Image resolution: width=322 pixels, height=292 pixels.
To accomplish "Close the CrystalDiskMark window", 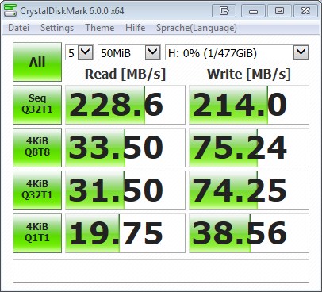I will 305,11.
